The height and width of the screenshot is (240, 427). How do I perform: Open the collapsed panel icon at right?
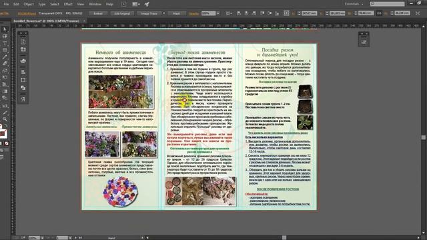click(364, 42)
